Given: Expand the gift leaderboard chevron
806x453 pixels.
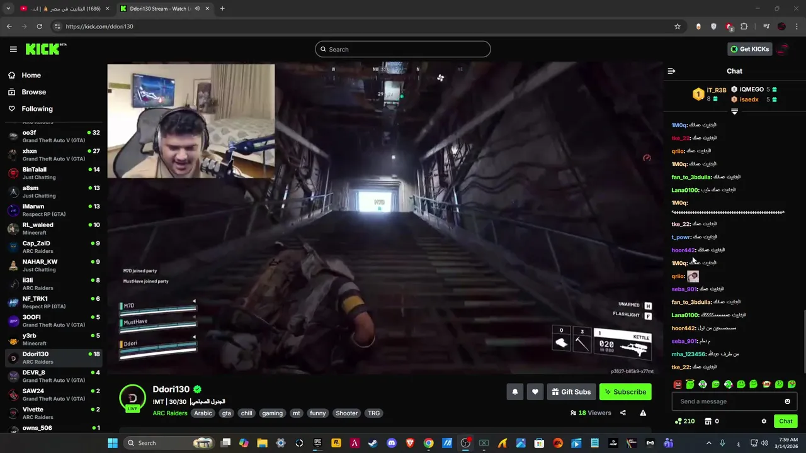Looking at the screenshot, I should [x=734, y=111].
